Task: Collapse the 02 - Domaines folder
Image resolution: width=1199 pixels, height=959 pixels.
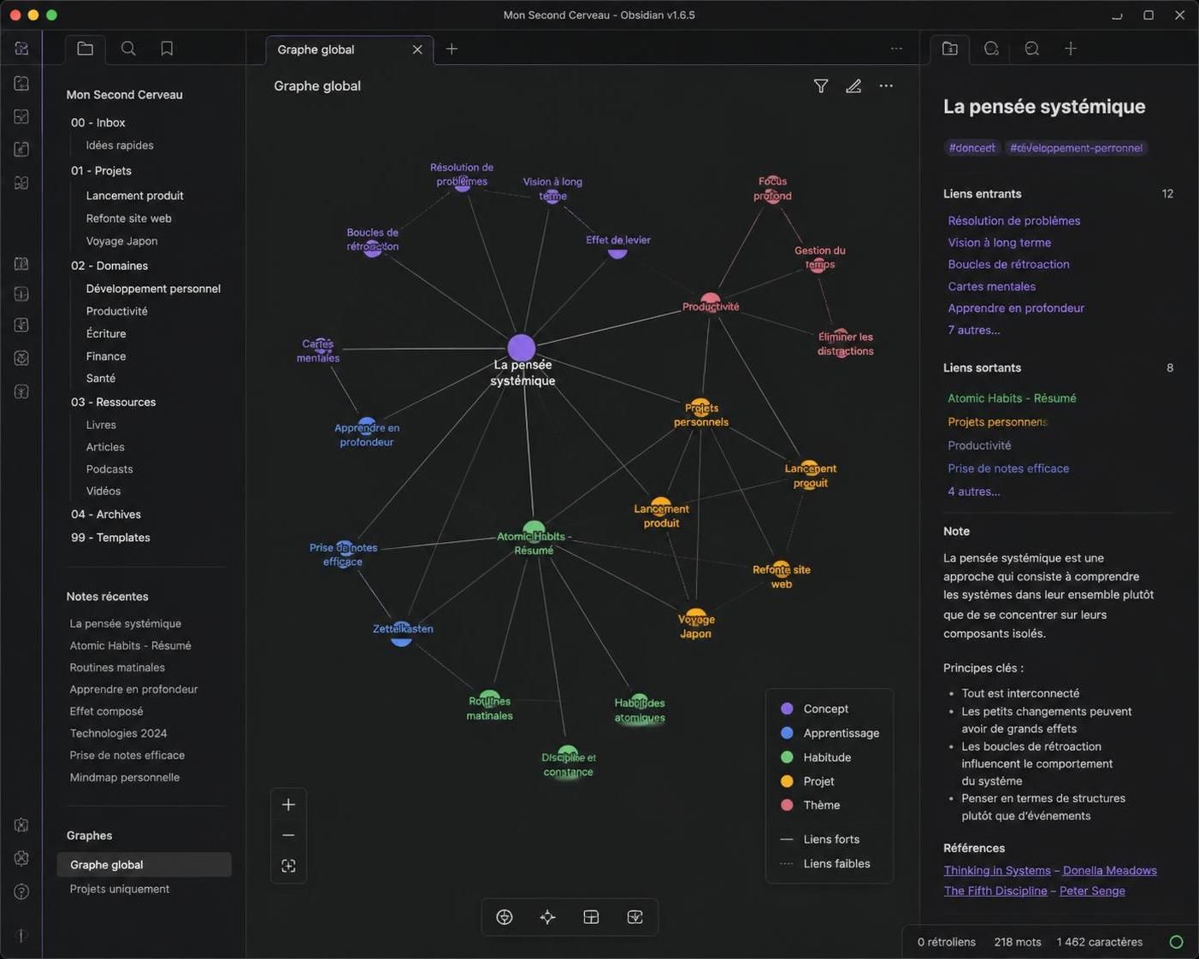Action: pos(109,266)
